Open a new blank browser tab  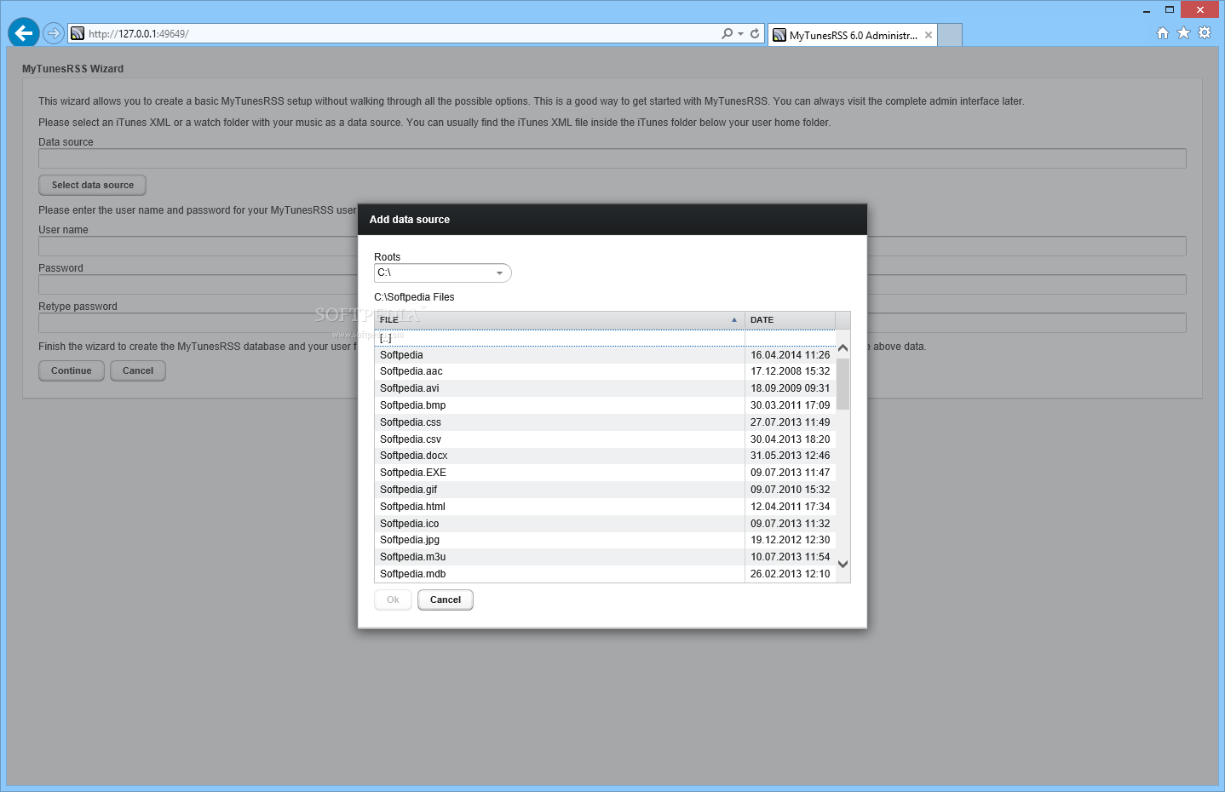(950, 35)
